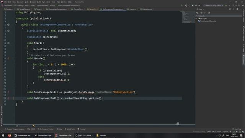Click gutter hot-path icon beside Update()
Image resolution: width=245 pixels, height=138 pixels.
8,58
